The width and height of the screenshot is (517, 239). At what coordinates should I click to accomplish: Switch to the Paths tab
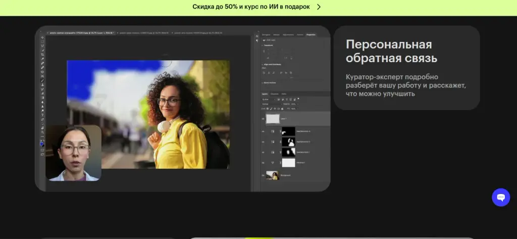point(284,94)
